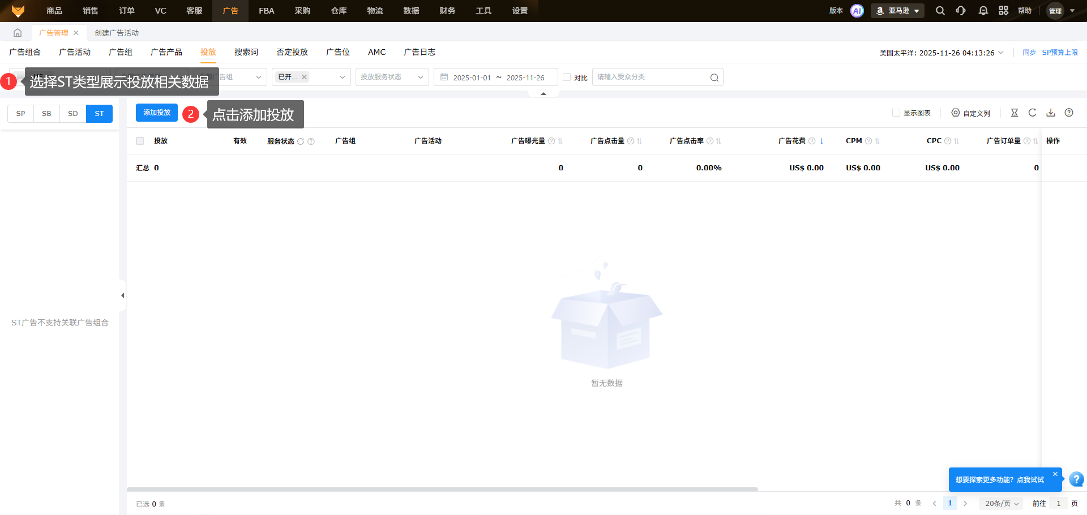This screenshot has height=515, width=1087.
Task: Sort by 广告点击率
Action: pos(719,141)
